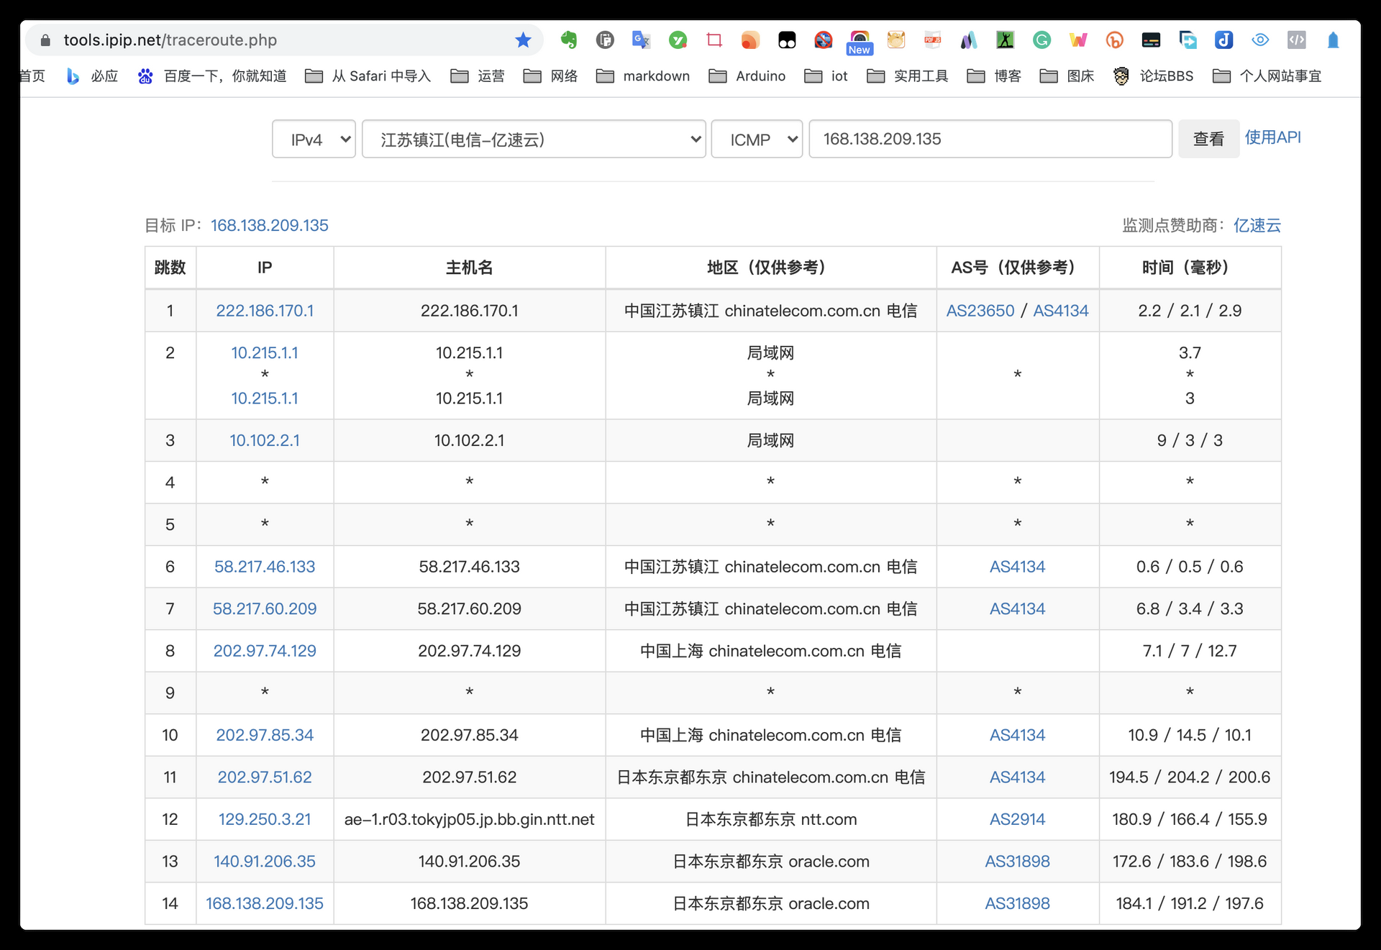Open the Grammarly extension
The image size is (1381, 950).
1042,40
